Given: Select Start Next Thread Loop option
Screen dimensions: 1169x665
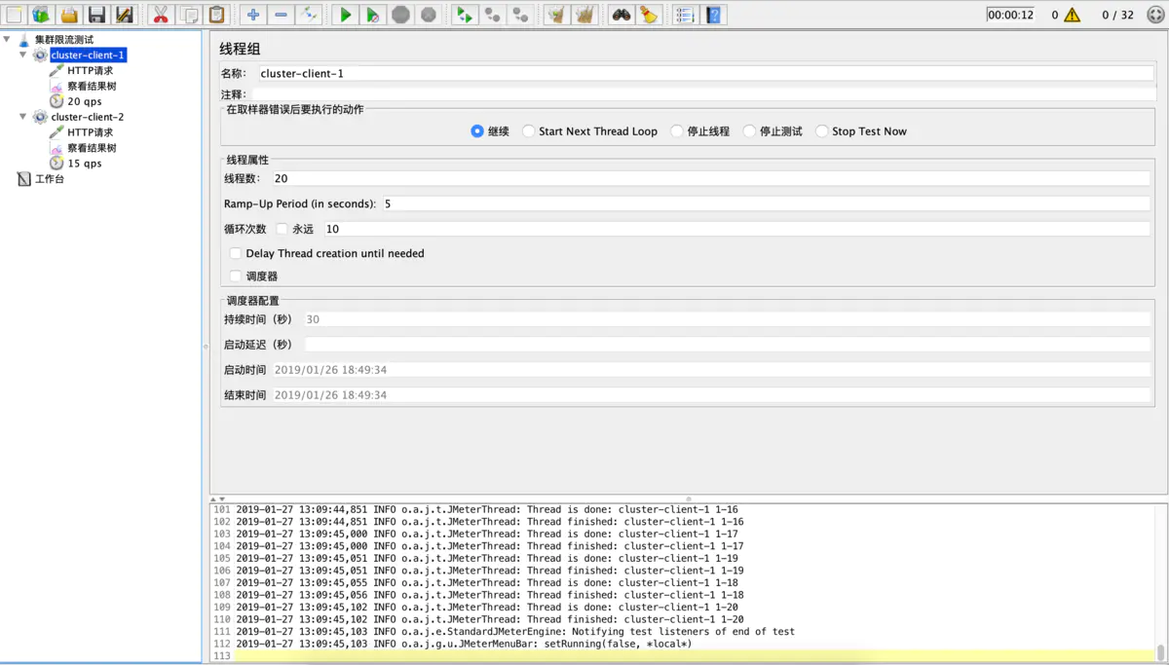Looking at the screenshot, I should (x=528, y=130).
